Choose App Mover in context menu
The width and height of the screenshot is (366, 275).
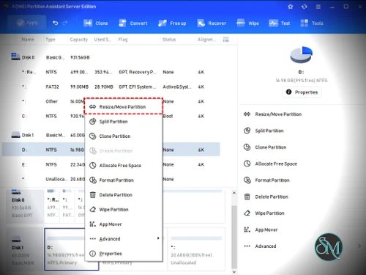pyautogui.click(x=124, y=224)
